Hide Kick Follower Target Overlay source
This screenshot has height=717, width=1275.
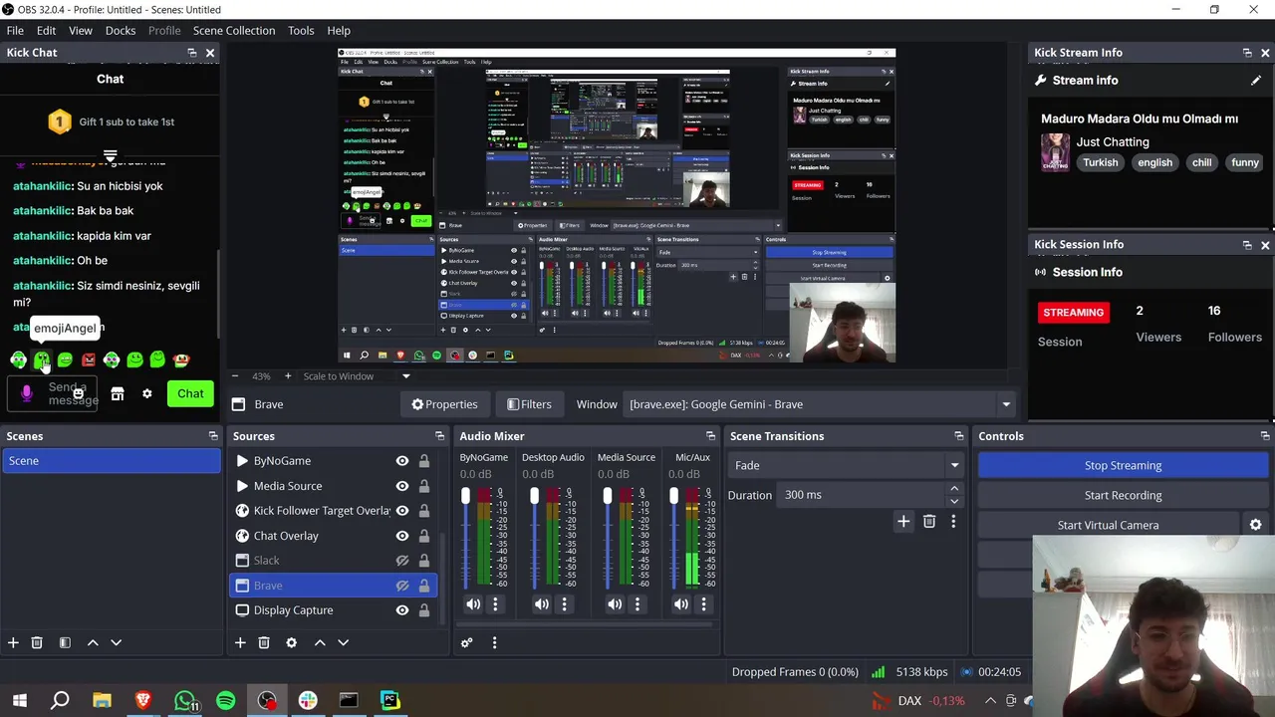coord(402,511)
